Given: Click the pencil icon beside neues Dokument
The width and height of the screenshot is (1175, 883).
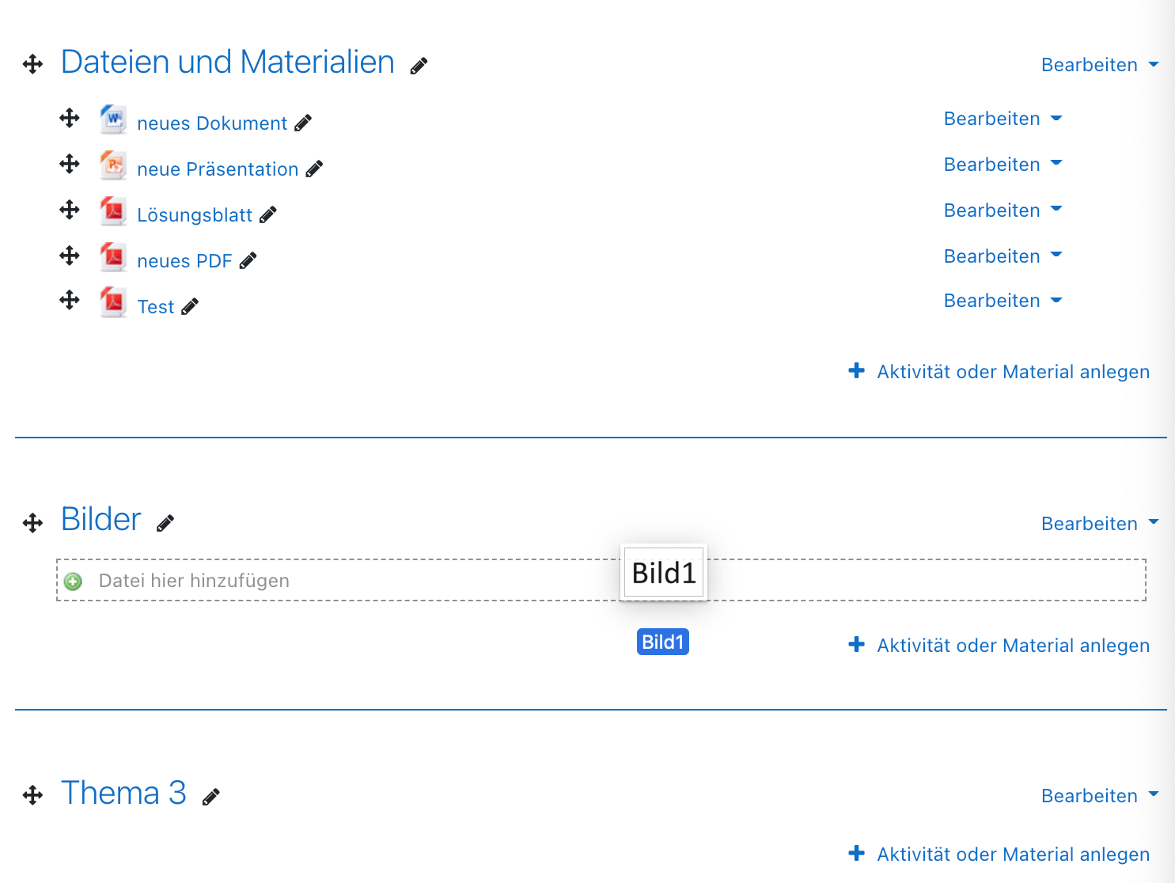Looking at the screenshot, I should click(303, 123).
